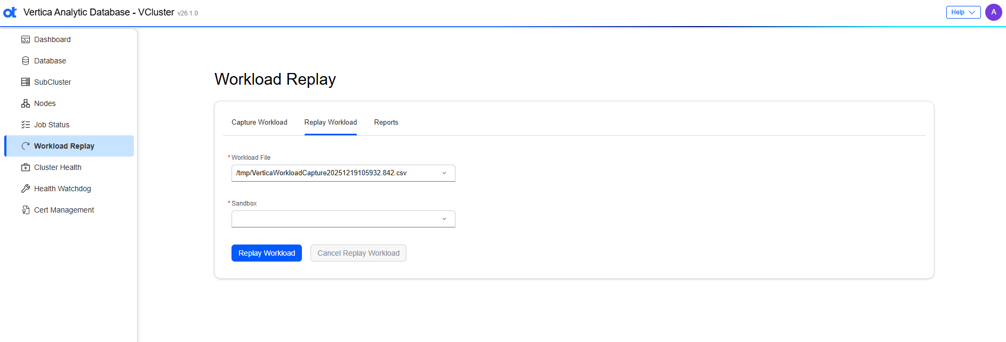Click the blue Replay Workload button

pos(267,253)
